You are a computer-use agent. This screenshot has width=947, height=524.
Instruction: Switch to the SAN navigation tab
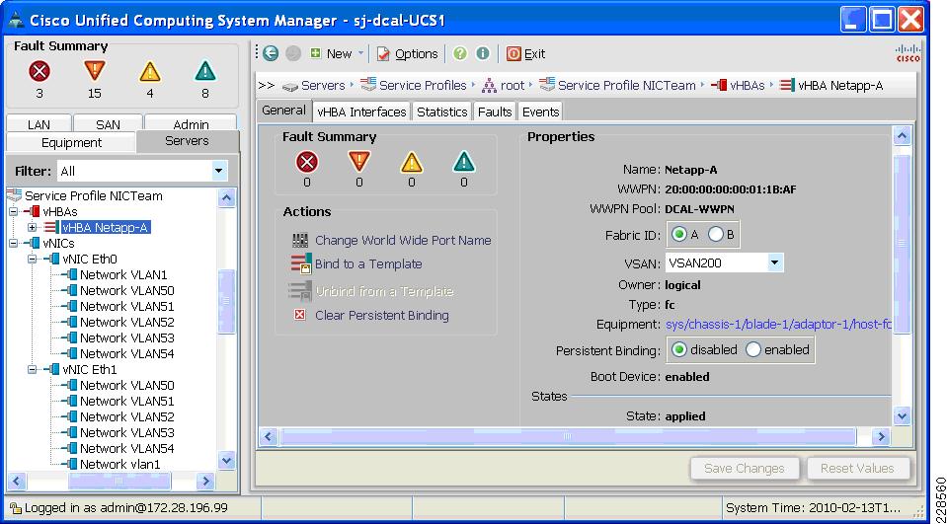[108, 123]
